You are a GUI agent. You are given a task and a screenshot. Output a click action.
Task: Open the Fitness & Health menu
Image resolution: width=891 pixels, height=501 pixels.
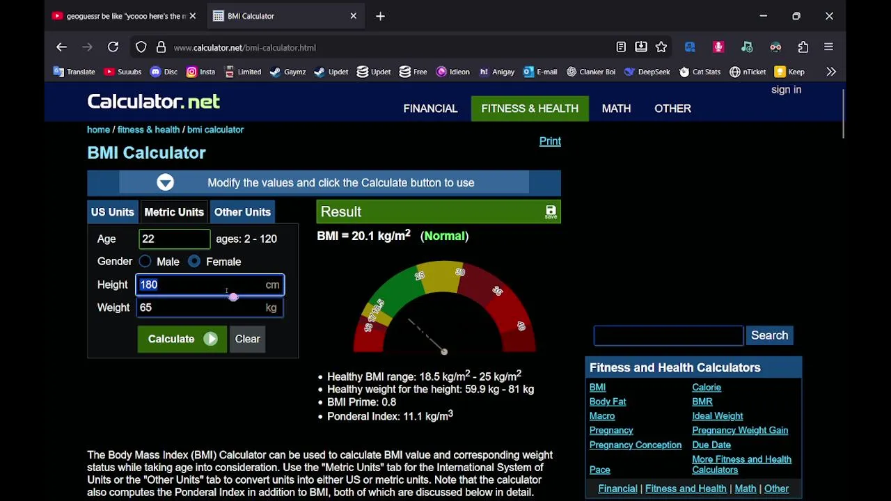click(x=530, y=109)
